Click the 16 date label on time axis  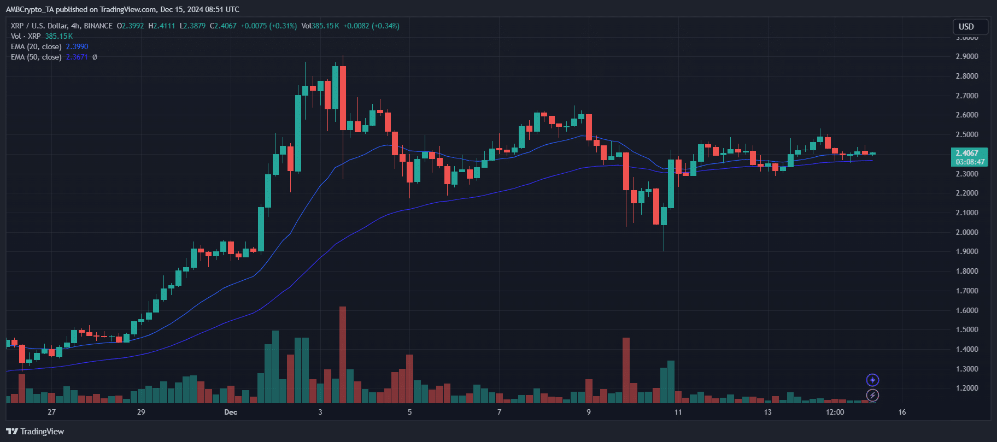[902, 412]
